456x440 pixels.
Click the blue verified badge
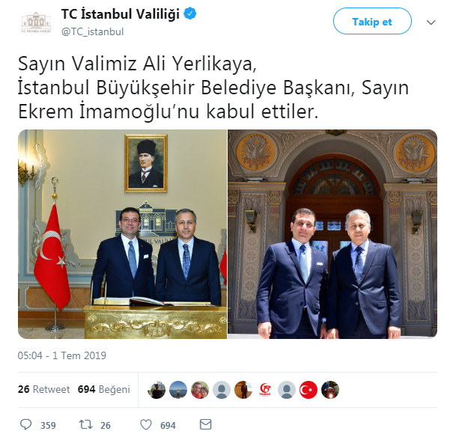[x=190, y=13]
